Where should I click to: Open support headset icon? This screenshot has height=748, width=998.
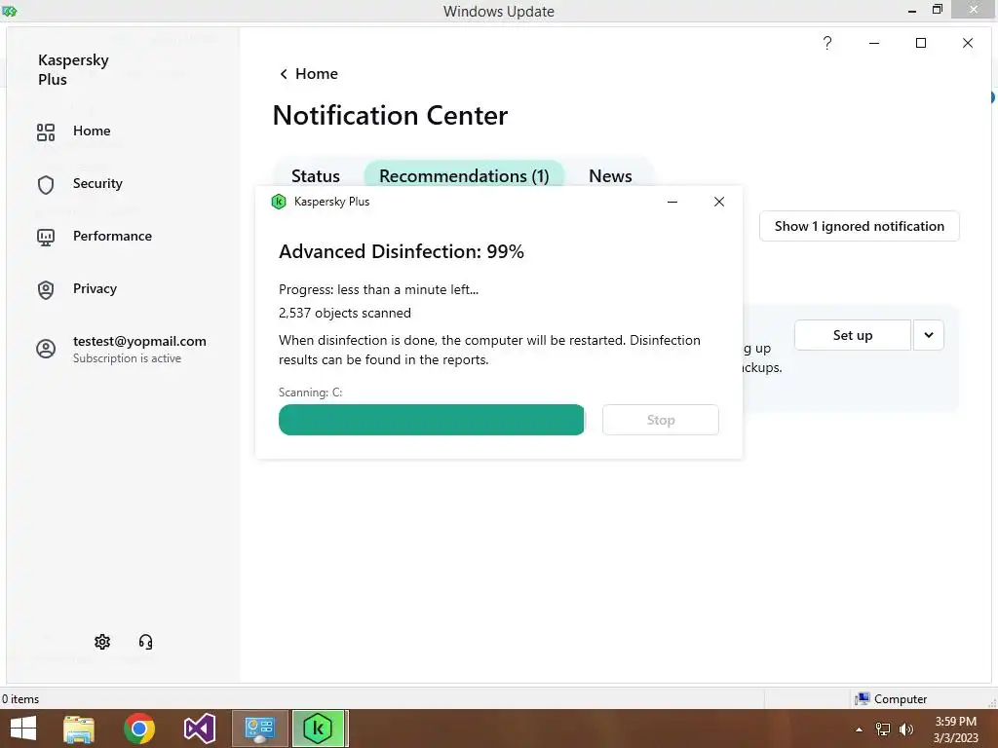146,642
